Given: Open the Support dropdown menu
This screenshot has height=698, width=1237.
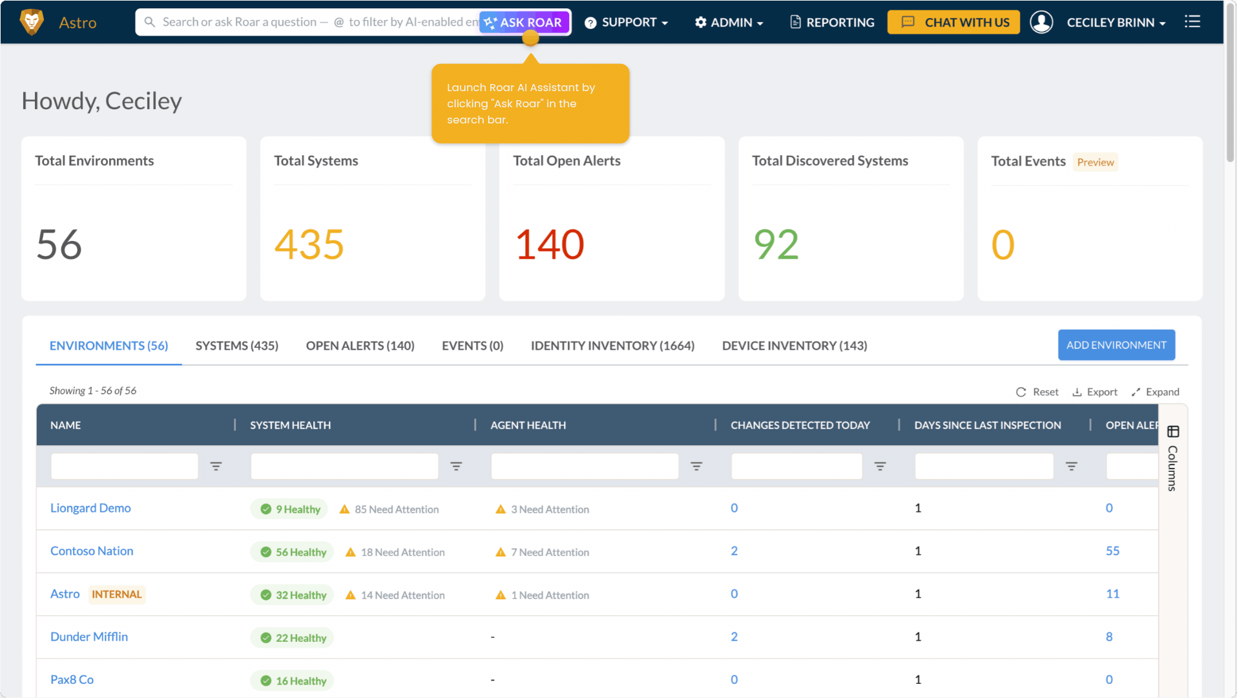Looking at the screenshot, I should (626, 23).
